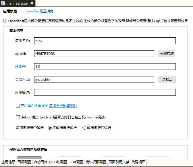Switch to the 图标配置 tab
193x167 pixels.
tap(24, 162)
